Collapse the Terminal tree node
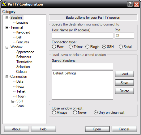This screenshot has width=141, height=135. (x=7, y=27)
